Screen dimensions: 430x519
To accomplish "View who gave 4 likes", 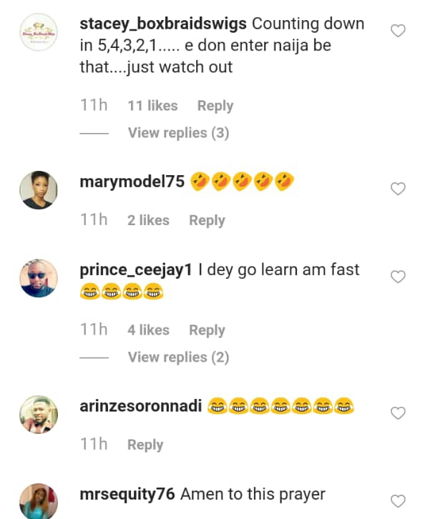I will 148,330.
